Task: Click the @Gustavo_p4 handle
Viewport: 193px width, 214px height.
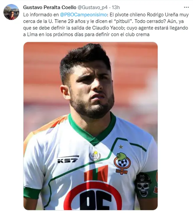Action: [x=93, y=7]
